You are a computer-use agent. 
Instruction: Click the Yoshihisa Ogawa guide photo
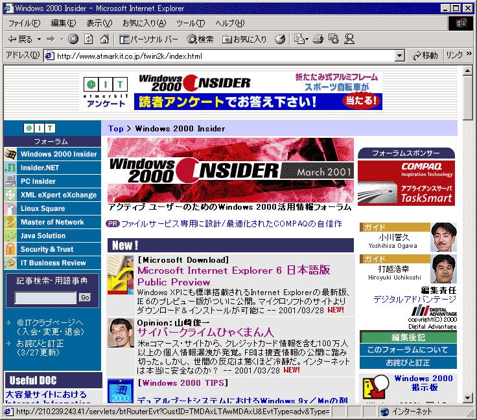click(443, 237)
